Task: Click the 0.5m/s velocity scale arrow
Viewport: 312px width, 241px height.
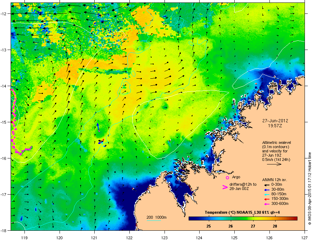Action: [274, 164]
